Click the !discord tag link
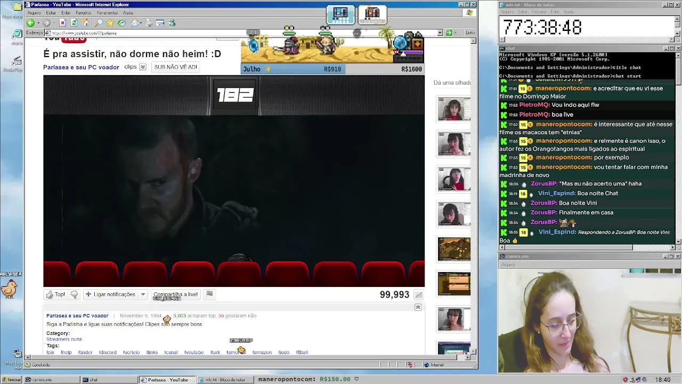The height and width of the screenshot is (384, 682). click(108, 352)
